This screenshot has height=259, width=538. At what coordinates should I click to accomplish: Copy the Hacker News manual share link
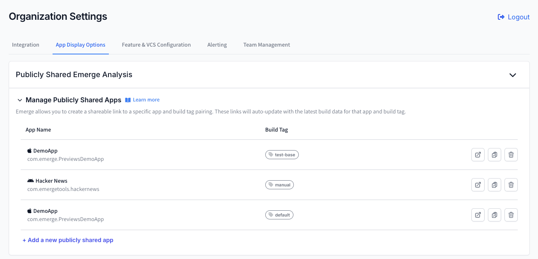coord(495,184)
